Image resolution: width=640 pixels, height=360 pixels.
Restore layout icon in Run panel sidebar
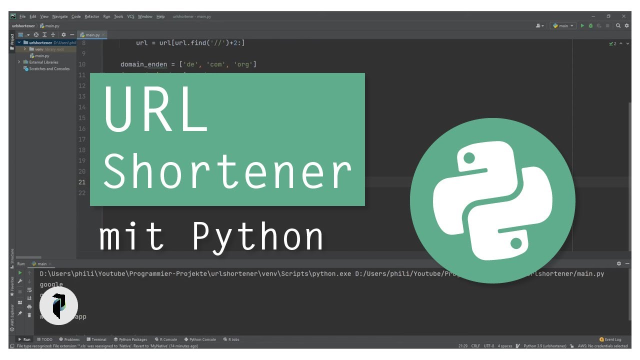pos(20,302)
